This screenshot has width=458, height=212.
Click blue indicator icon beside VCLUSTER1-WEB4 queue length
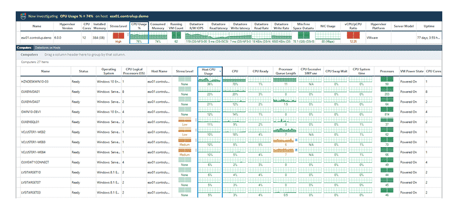click(296, 150)
